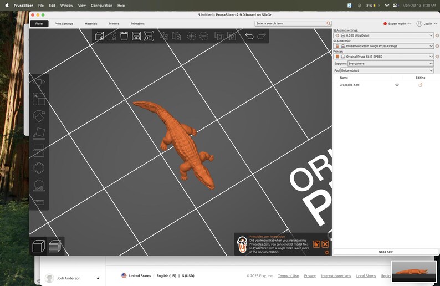Image resolution: width=440 pixels, height=286 pixels.
Task: Click the Delete selected object icon
Action: [112, 36]
